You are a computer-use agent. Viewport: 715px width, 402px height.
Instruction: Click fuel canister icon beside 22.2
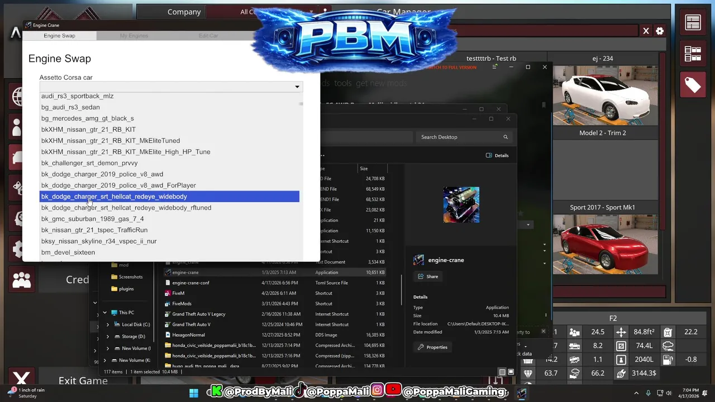pyautogui.click(x=668, y=332)
